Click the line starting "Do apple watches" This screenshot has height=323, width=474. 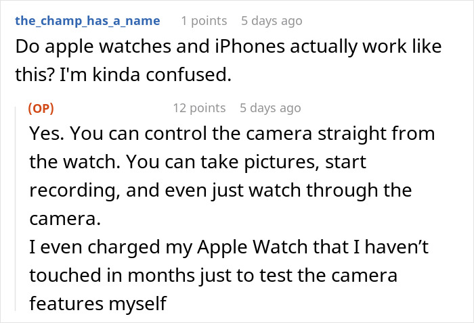pos(229,49)
